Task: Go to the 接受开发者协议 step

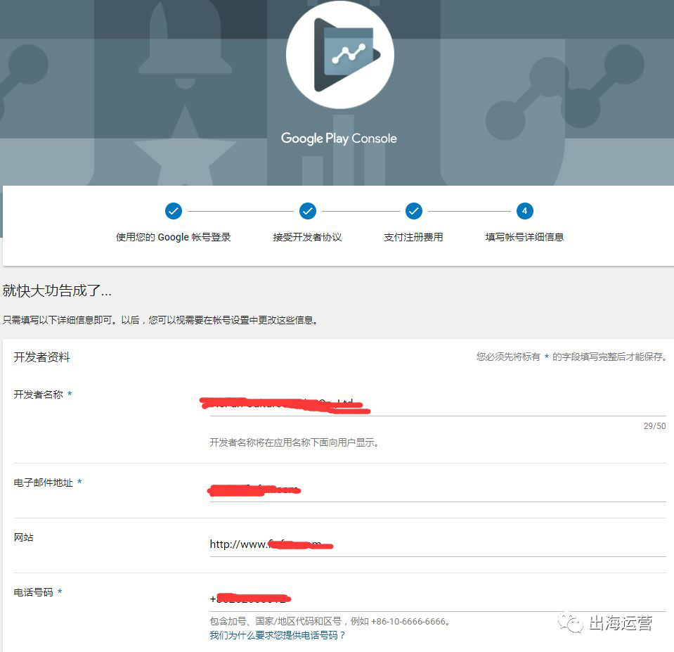Action: pyautogui.click(x=307, y=237)
